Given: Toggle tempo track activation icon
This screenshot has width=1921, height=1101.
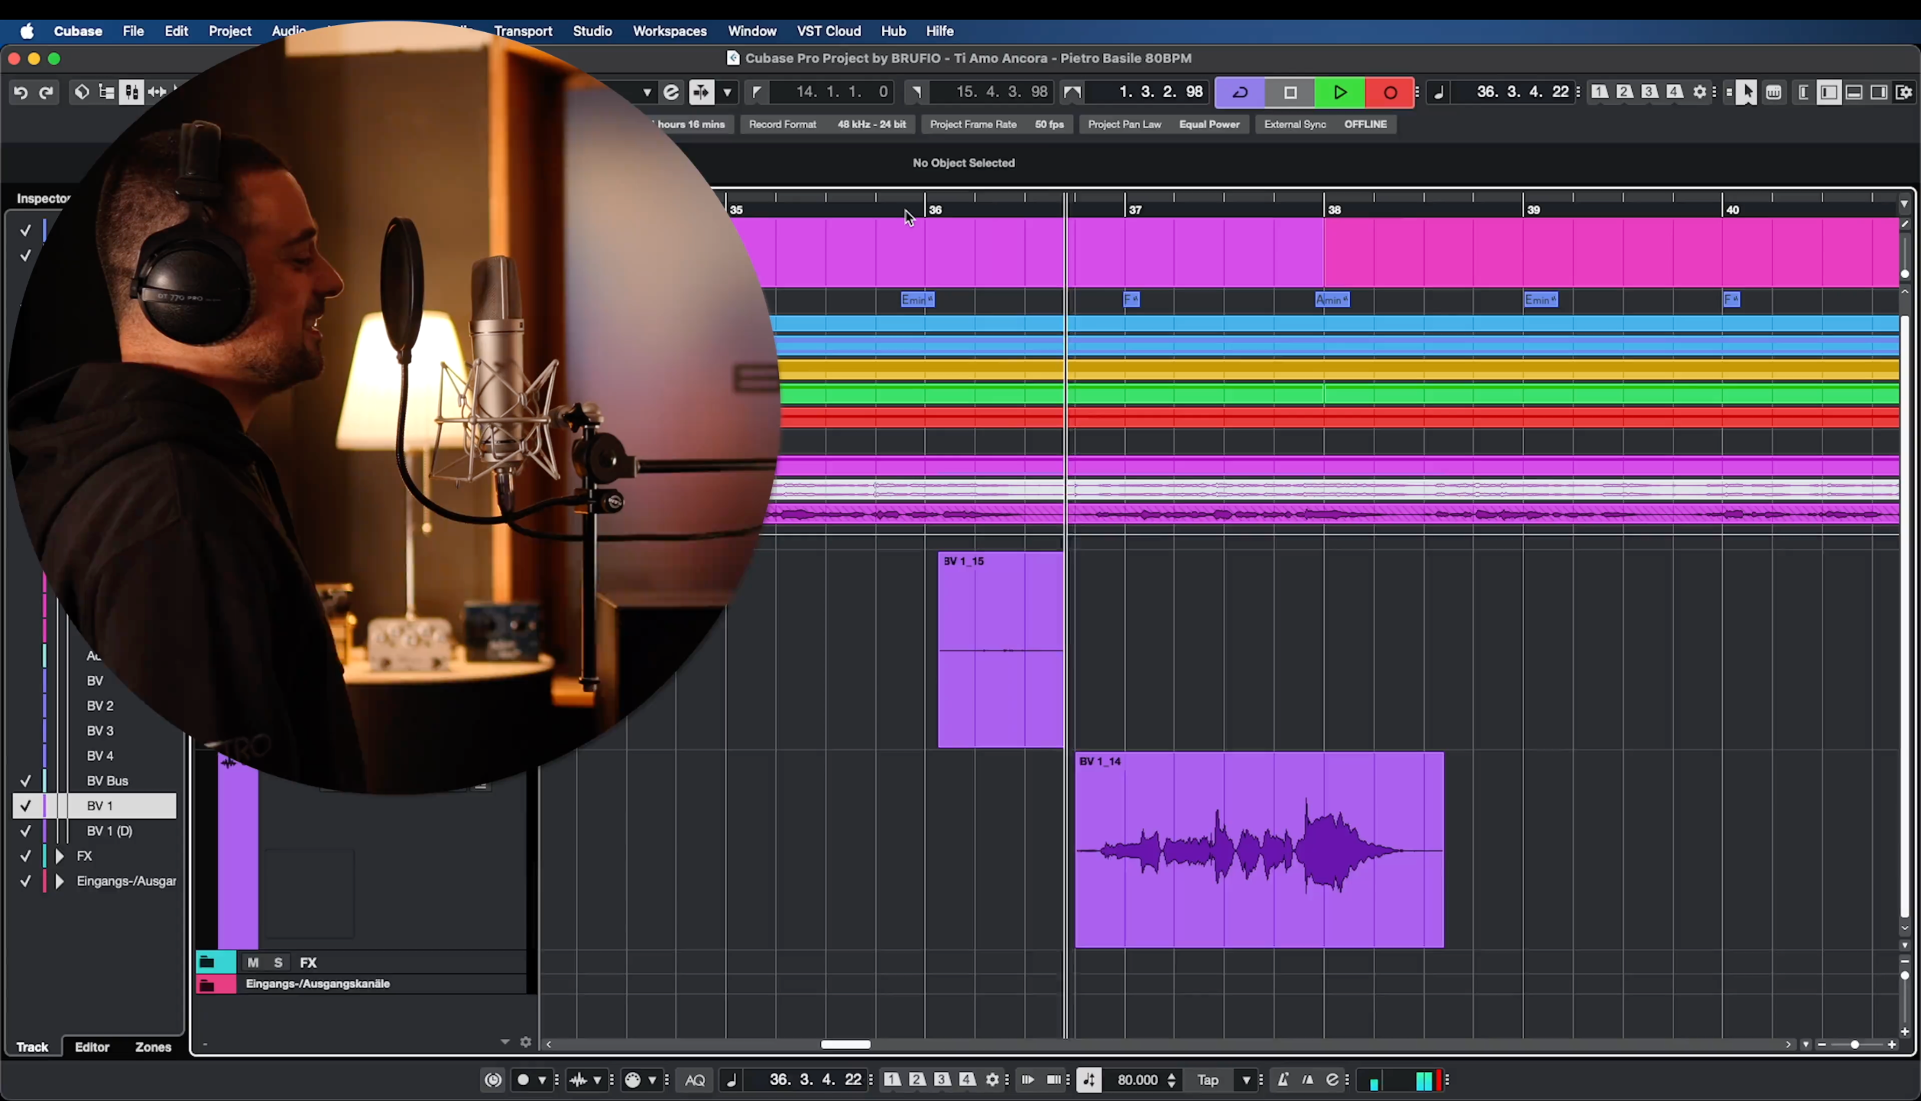Looking at the screenshot, I should click(1089, 1080).
